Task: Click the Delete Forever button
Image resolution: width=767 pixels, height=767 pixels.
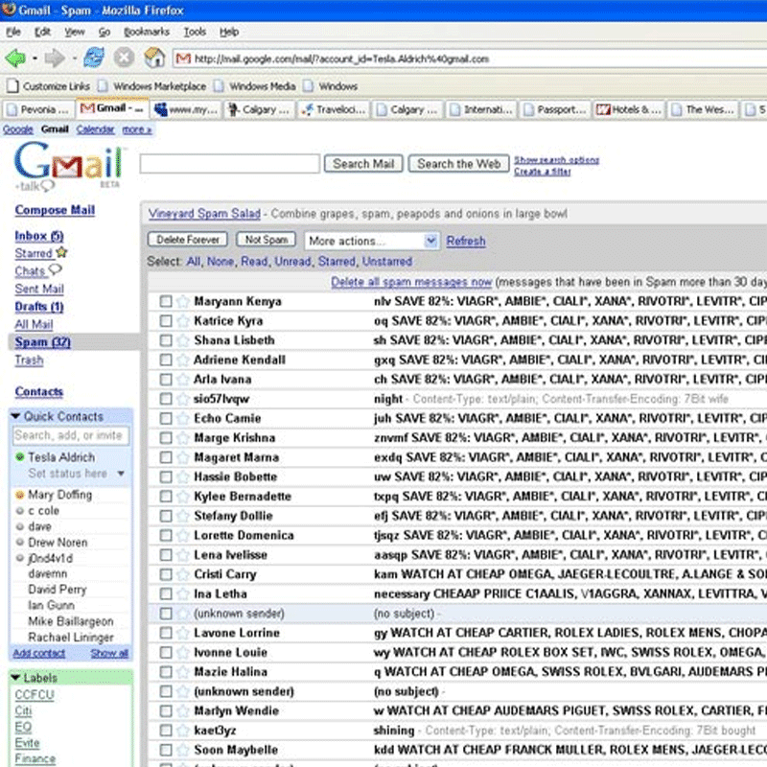Action: [186, 239]
